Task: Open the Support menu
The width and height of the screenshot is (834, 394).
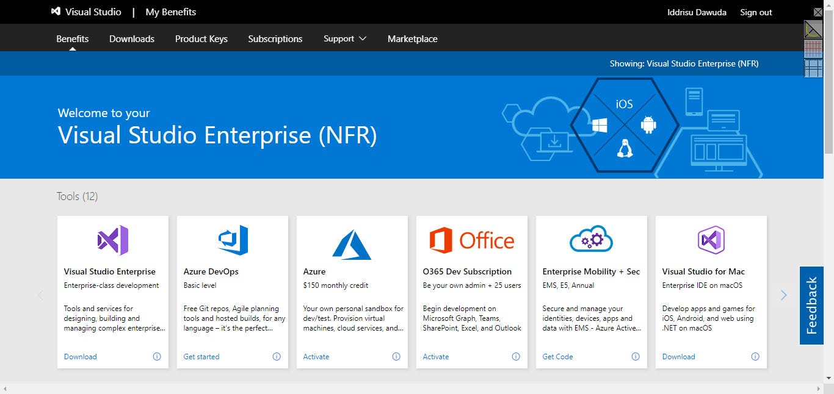Action: pos(345,38)
